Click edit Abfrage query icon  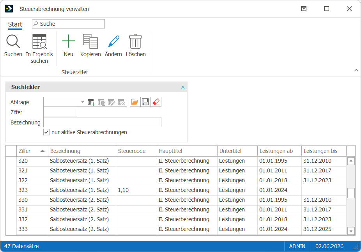point(111,102)
